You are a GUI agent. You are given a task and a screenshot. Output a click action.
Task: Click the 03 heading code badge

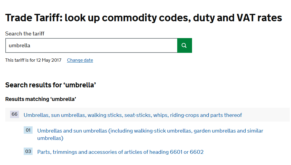[x=28, y=151]
